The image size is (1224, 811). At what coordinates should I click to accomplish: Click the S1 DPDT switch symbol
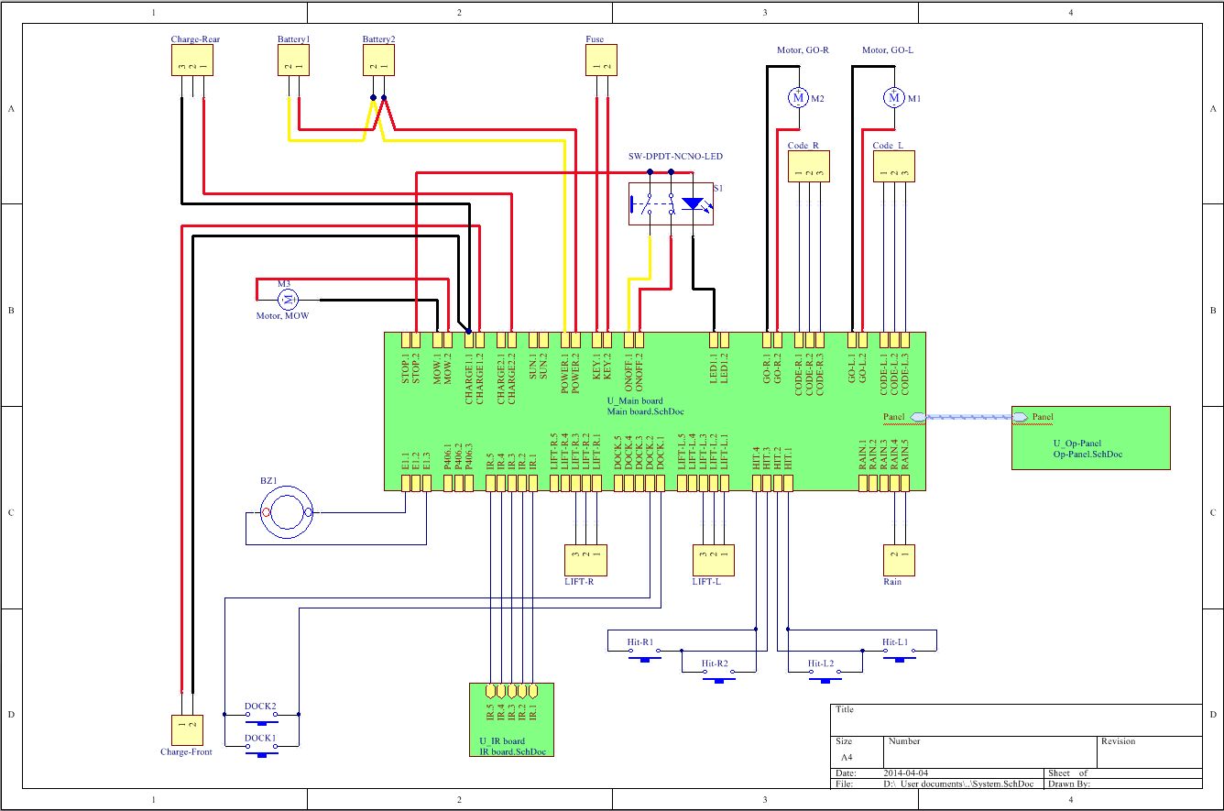pyautogui.click(x=672, y=203)
